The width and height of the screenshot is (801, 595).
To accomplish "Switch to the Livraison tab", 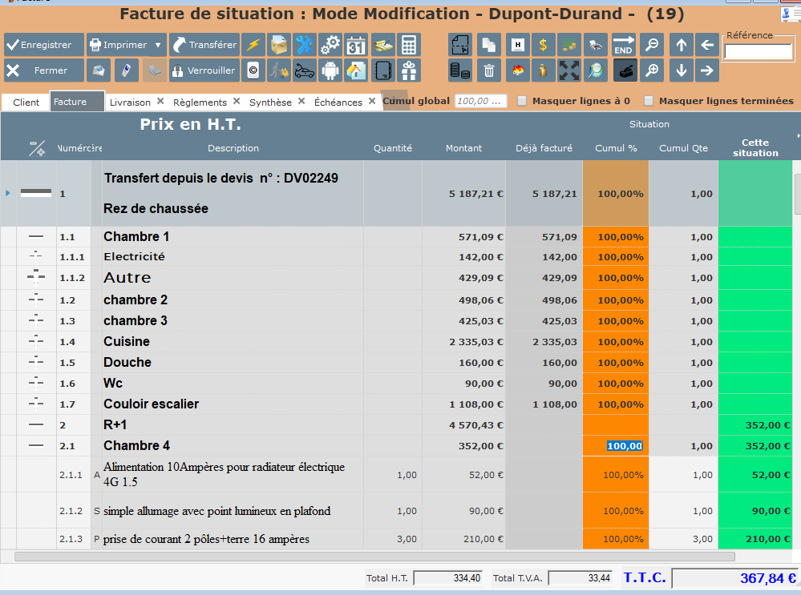I will coord(130,103).
